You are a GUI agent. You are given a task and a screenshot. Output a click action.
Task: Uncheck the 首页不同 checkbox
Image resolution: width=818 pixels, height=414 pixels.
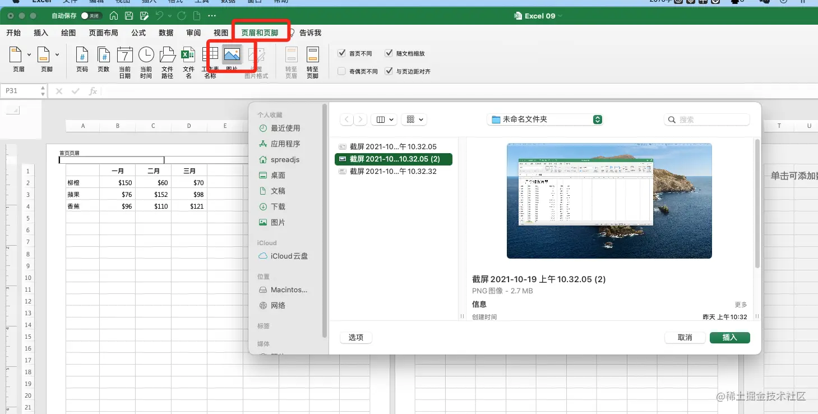click(341, 53)
